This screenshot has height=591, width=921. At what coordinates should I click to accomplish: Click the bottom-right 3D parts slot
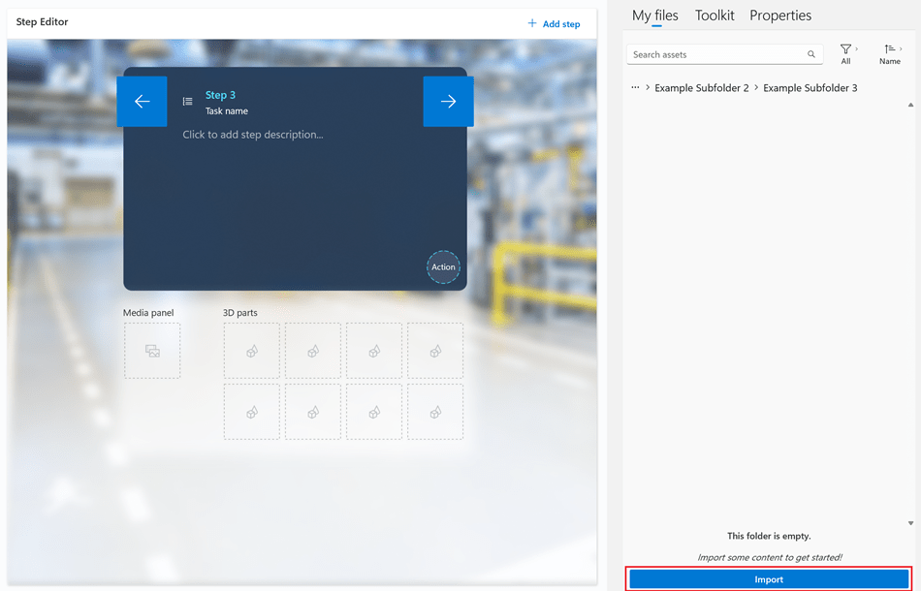435,412
